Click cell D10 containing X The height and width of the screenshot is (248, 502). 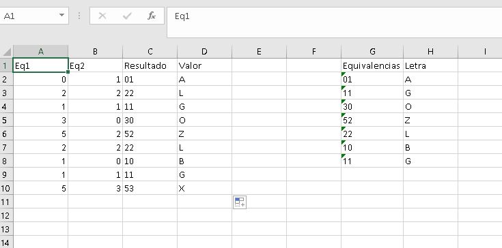[x=204, y=188]
